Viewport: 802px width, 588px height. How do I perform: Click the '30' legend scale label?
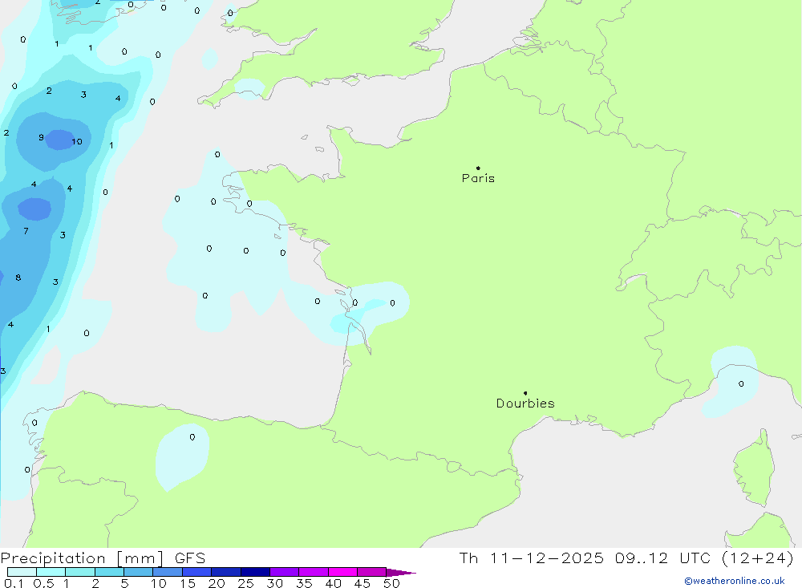pos(274,583)
